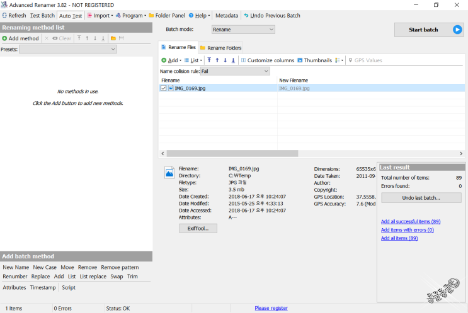Click Undo Previous Batch
Image resolution: width=468 pixels, height=313 pixels.
(271, 15)
